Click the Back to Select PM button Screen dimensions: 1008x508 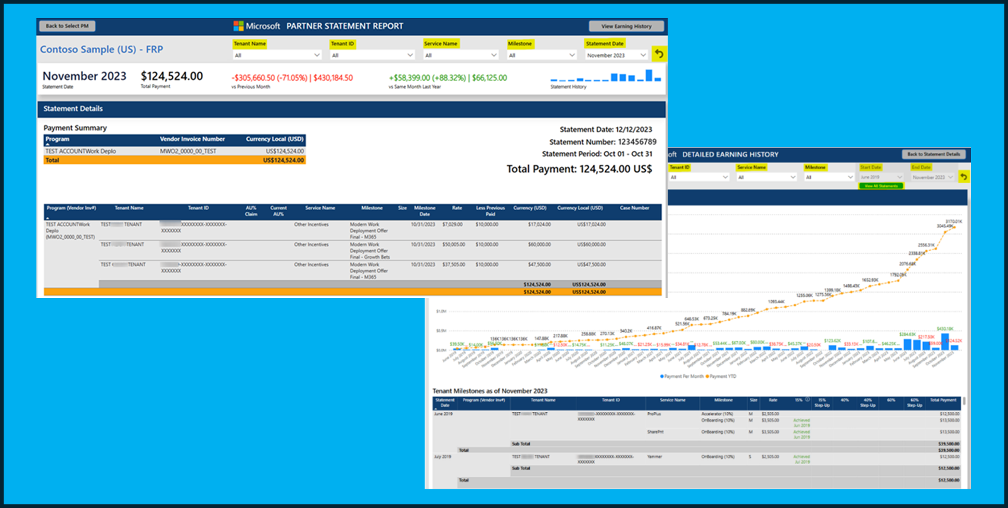click(x=67, y=25)
